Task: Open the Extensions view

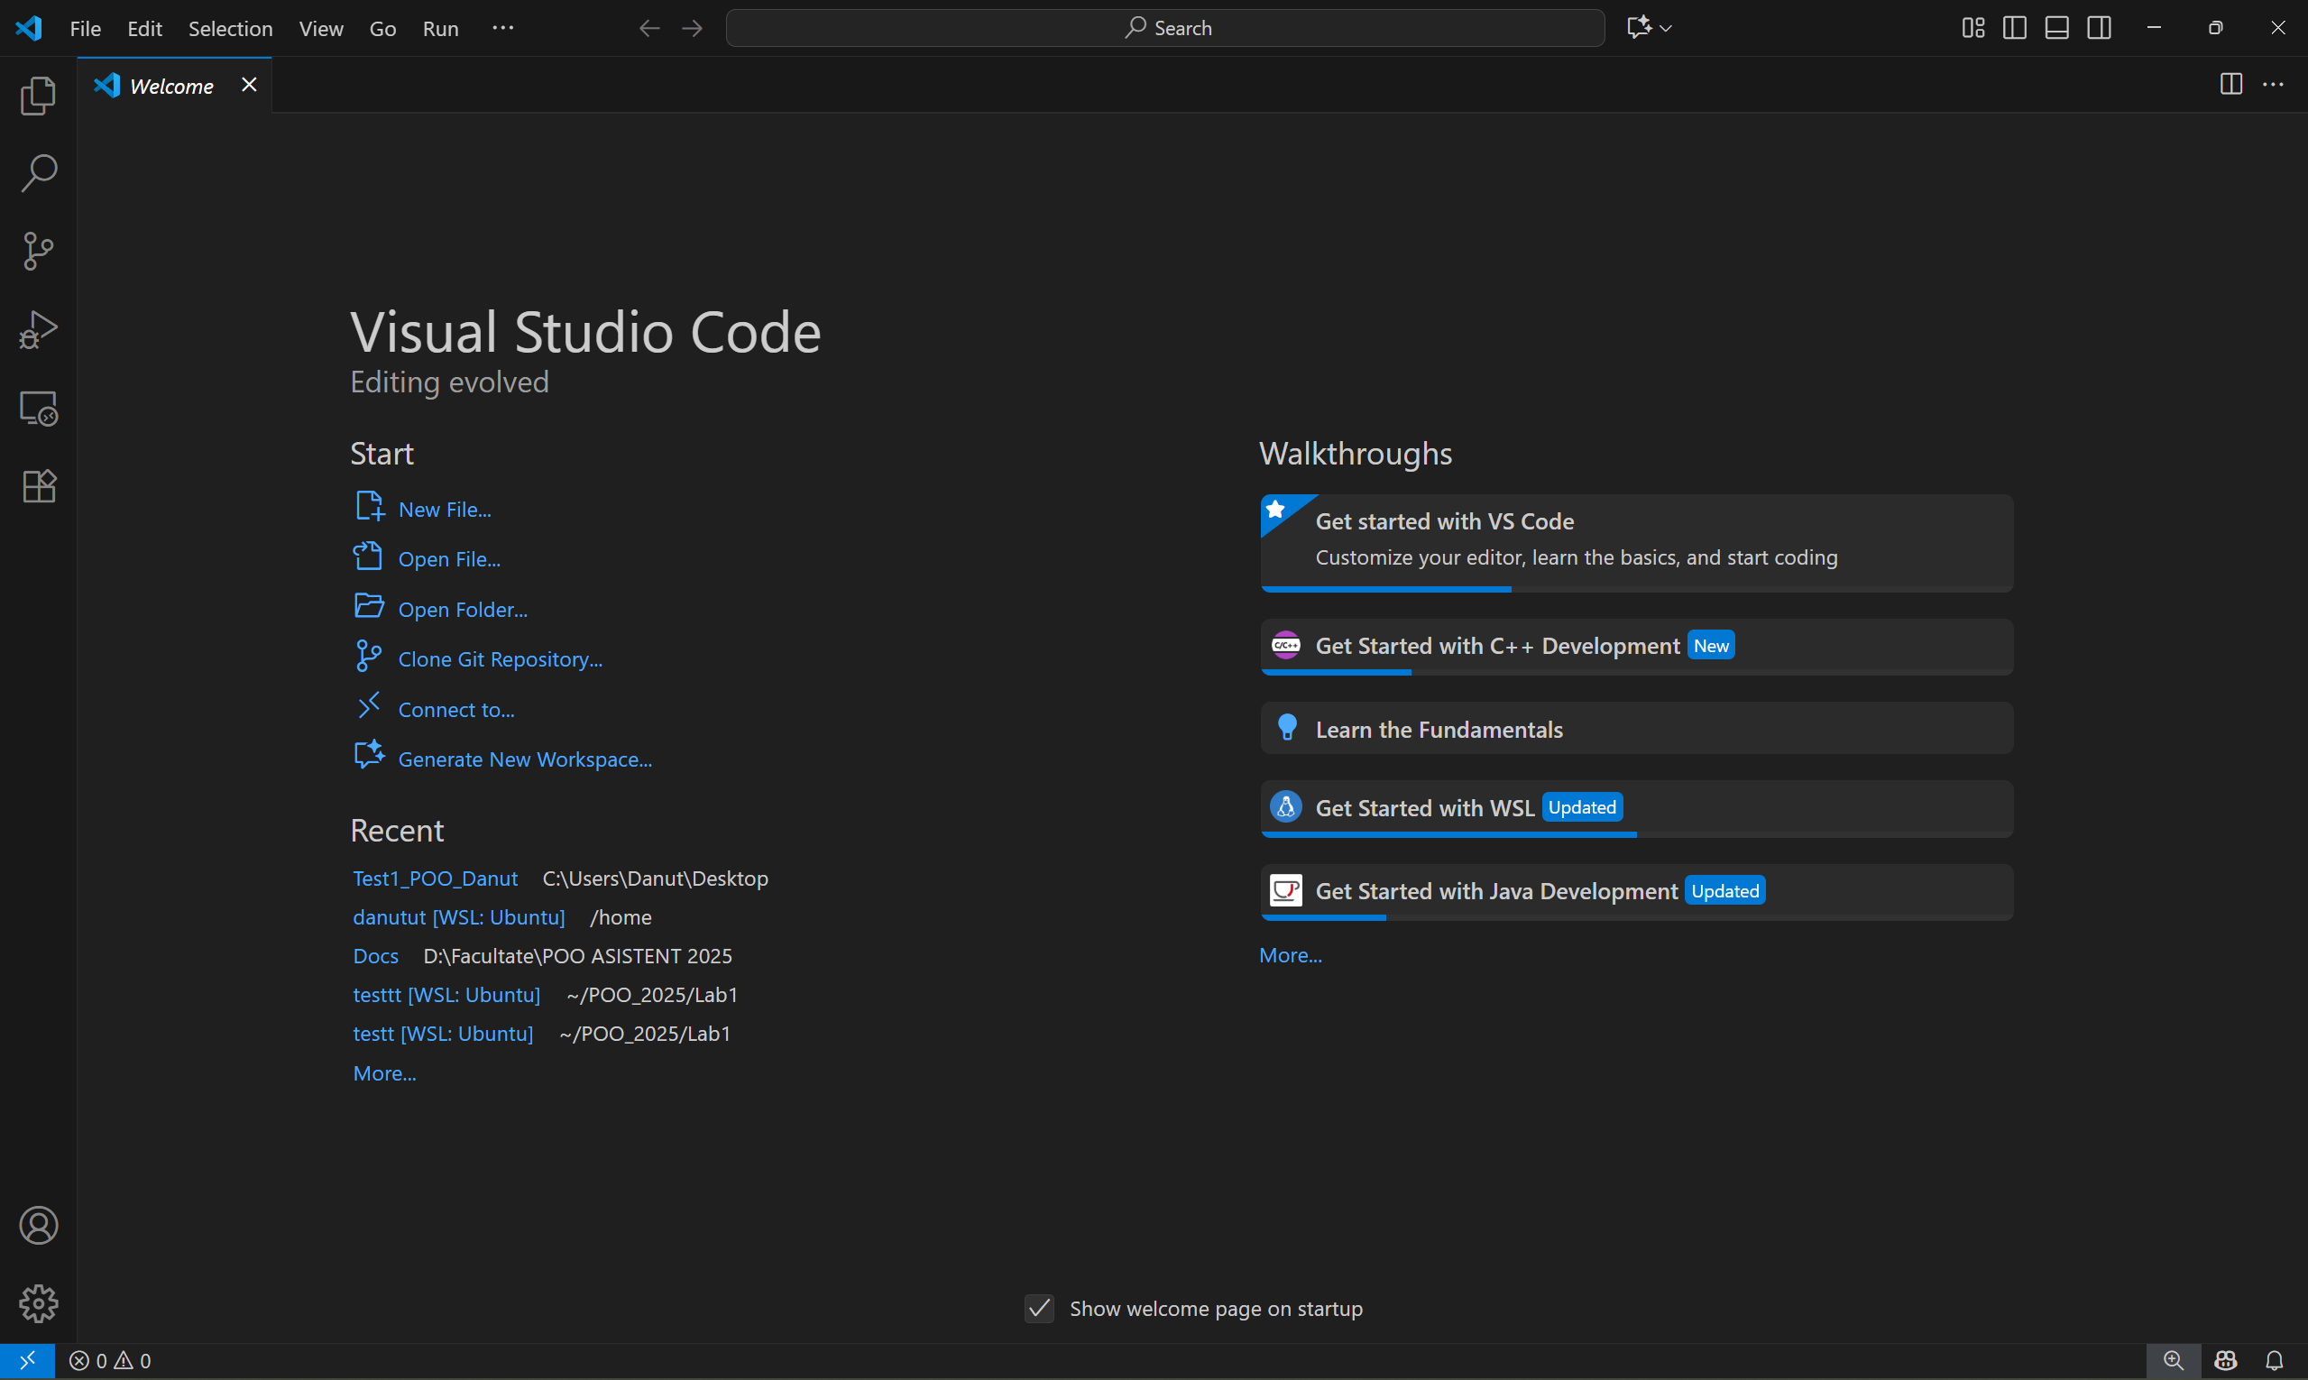Action: tap(38, 486)
